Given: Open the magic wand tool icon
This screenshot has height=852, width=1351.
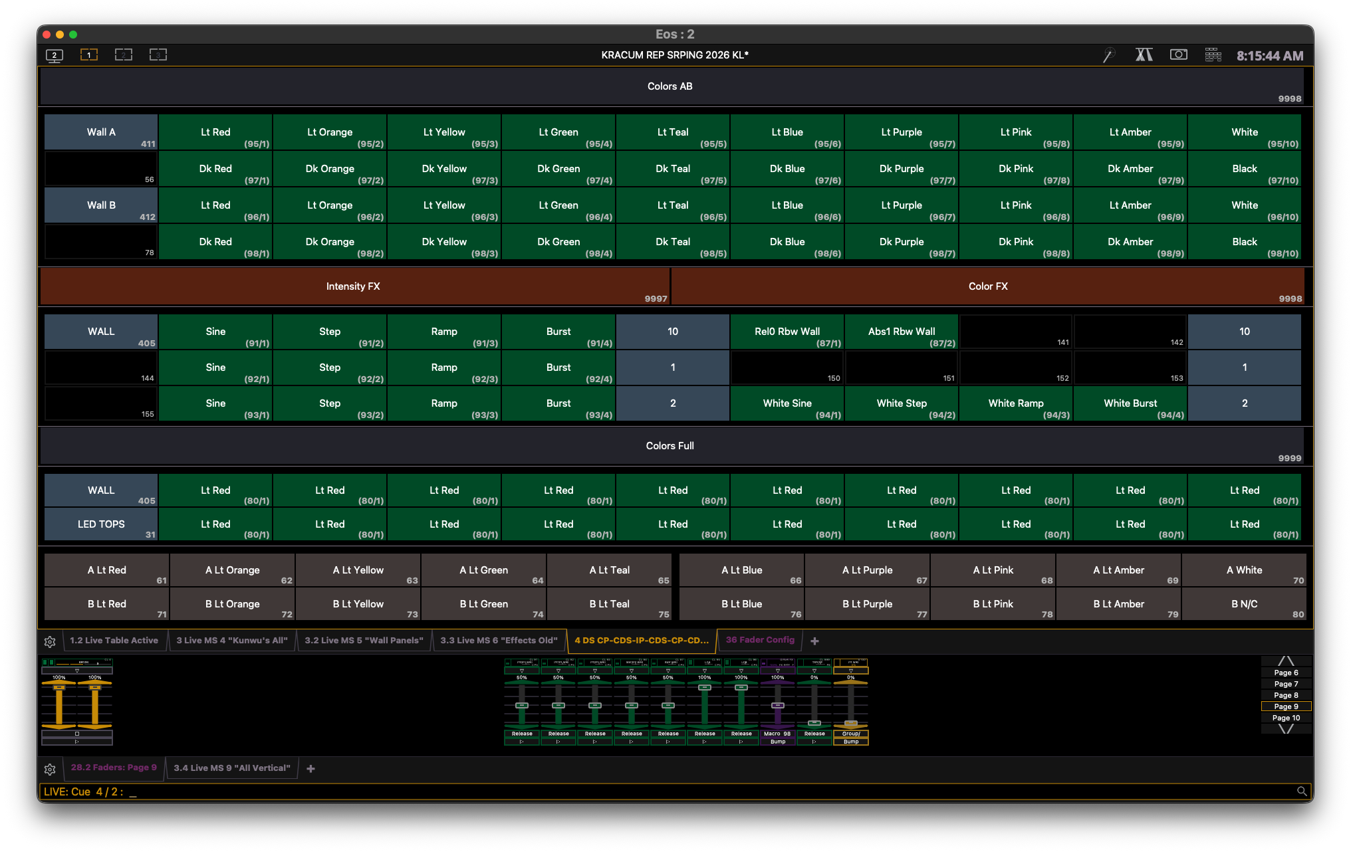Looking at the screenshot, I should pyautogui.click(x=1109, y=55).
